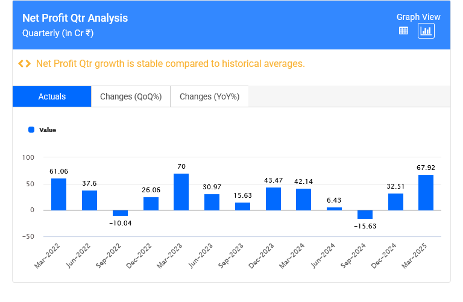Click the negative Sep-2024 bar
463x302 pixels.
365,214
